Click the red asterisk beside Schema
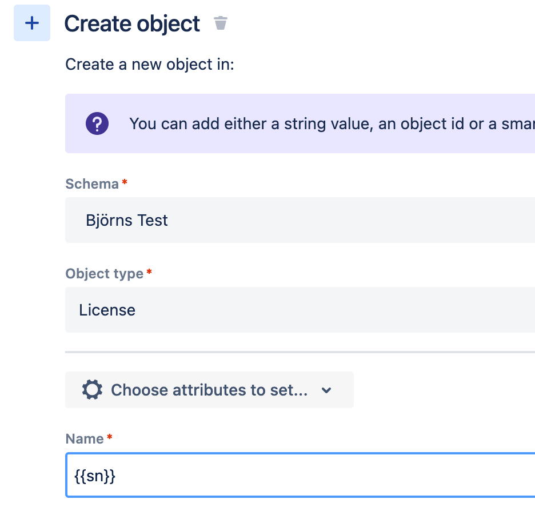535x511 pixels. [x=125, y=181]
